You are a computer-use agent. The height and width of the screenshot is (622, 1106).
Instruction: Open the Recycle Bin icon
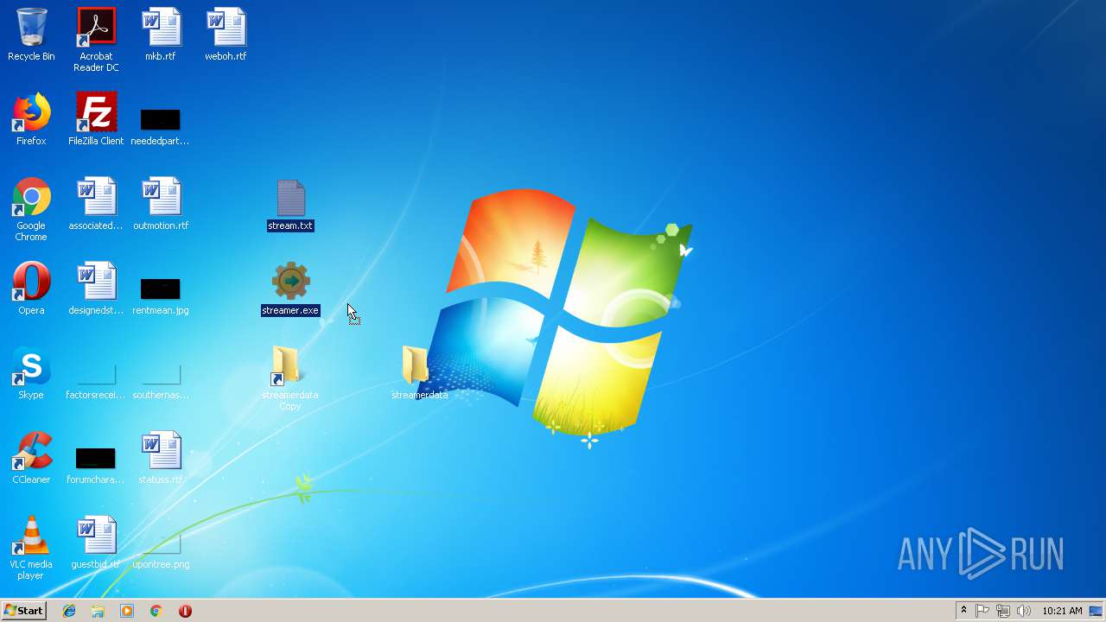31,35
